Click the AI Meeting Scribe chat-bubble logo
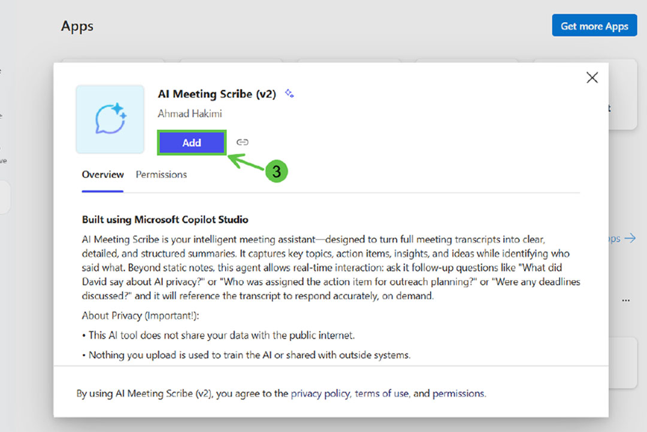Image resolution: width=647 pixels, height=432 pixels. point(110,119)
